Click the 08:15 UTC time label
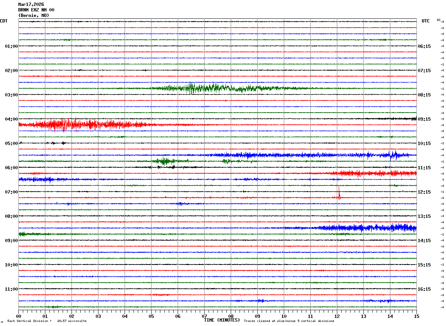Image resolution: width=446 pixels, height=326 pixels. coord(425,95)
